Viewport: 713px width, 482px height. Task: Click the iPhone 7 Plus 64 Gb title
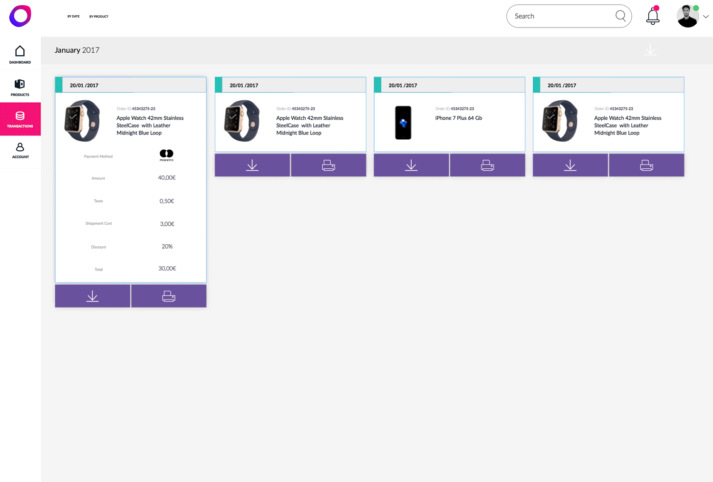[x=459, y=118]
